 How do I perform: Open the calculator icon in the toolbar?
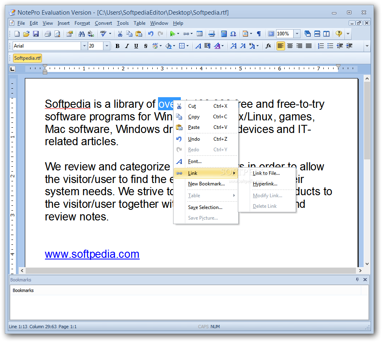(x=224, y=34)
